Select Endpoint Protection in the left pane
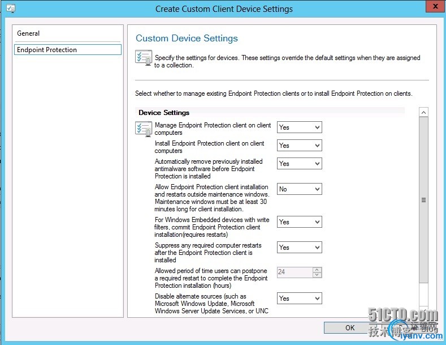Image resolution: width=446 pixels, height=345 pixels. coord(68,50)
